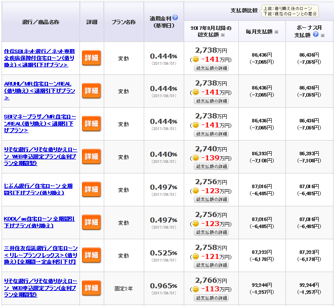Click the 支払額比較 header label
334x306 pixels.
(244, 11)
